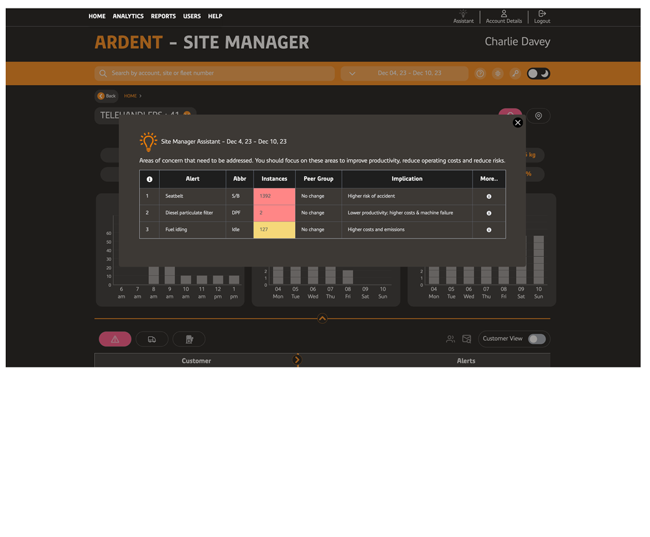This screenshot has width=650, height=537.
Task: Select the Alerts column header
Action: click(466, 361)
